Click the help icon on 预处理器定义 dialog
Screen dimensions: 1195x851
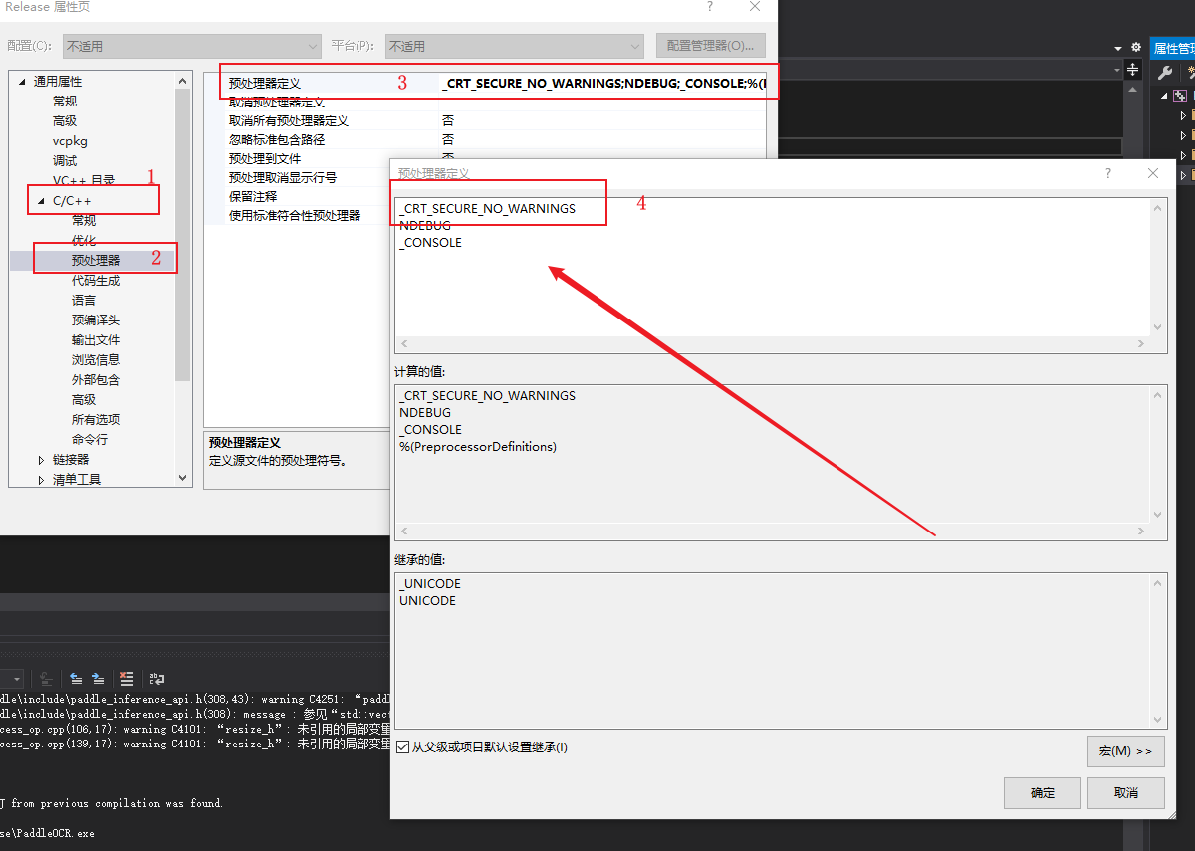1107,172
